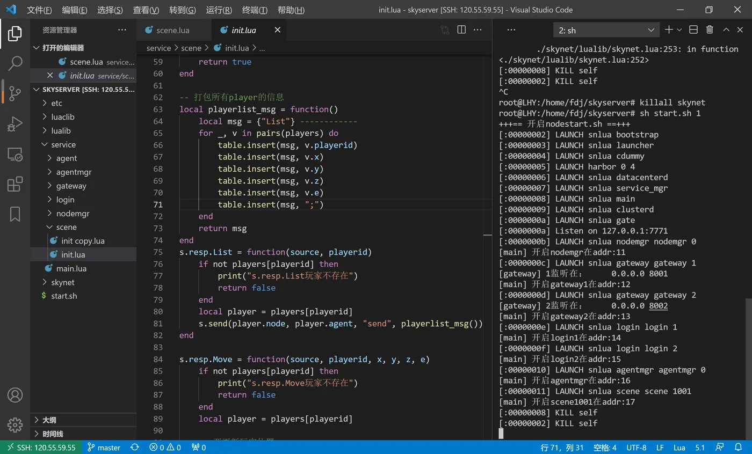This screenshot has height=454, width=752.
Task: Collapse the service folder
Action: coord(83,144)
